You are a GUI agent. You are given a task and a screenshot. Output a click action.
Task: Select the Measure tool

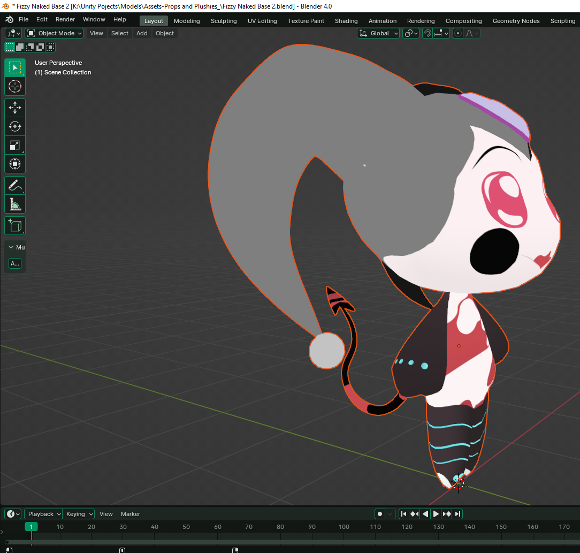[x=15, y=204]
